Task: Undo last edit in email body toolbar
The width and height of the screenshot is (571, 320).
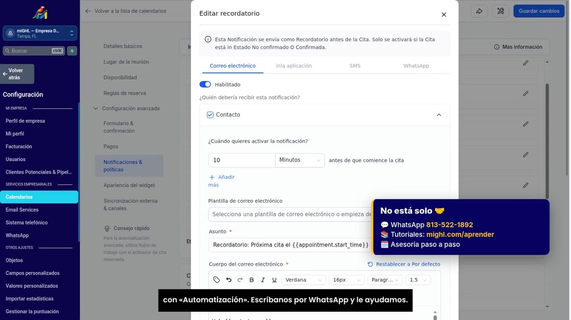Action: tap(229, 280)
